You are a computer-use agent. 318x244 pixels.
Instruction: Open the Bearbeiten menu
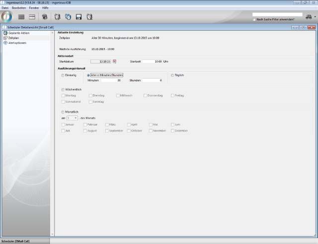click(19, 8)
